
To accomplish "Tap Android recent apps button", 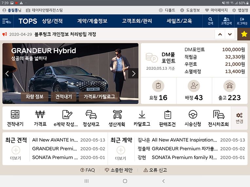I will click(x=86, y=181).
